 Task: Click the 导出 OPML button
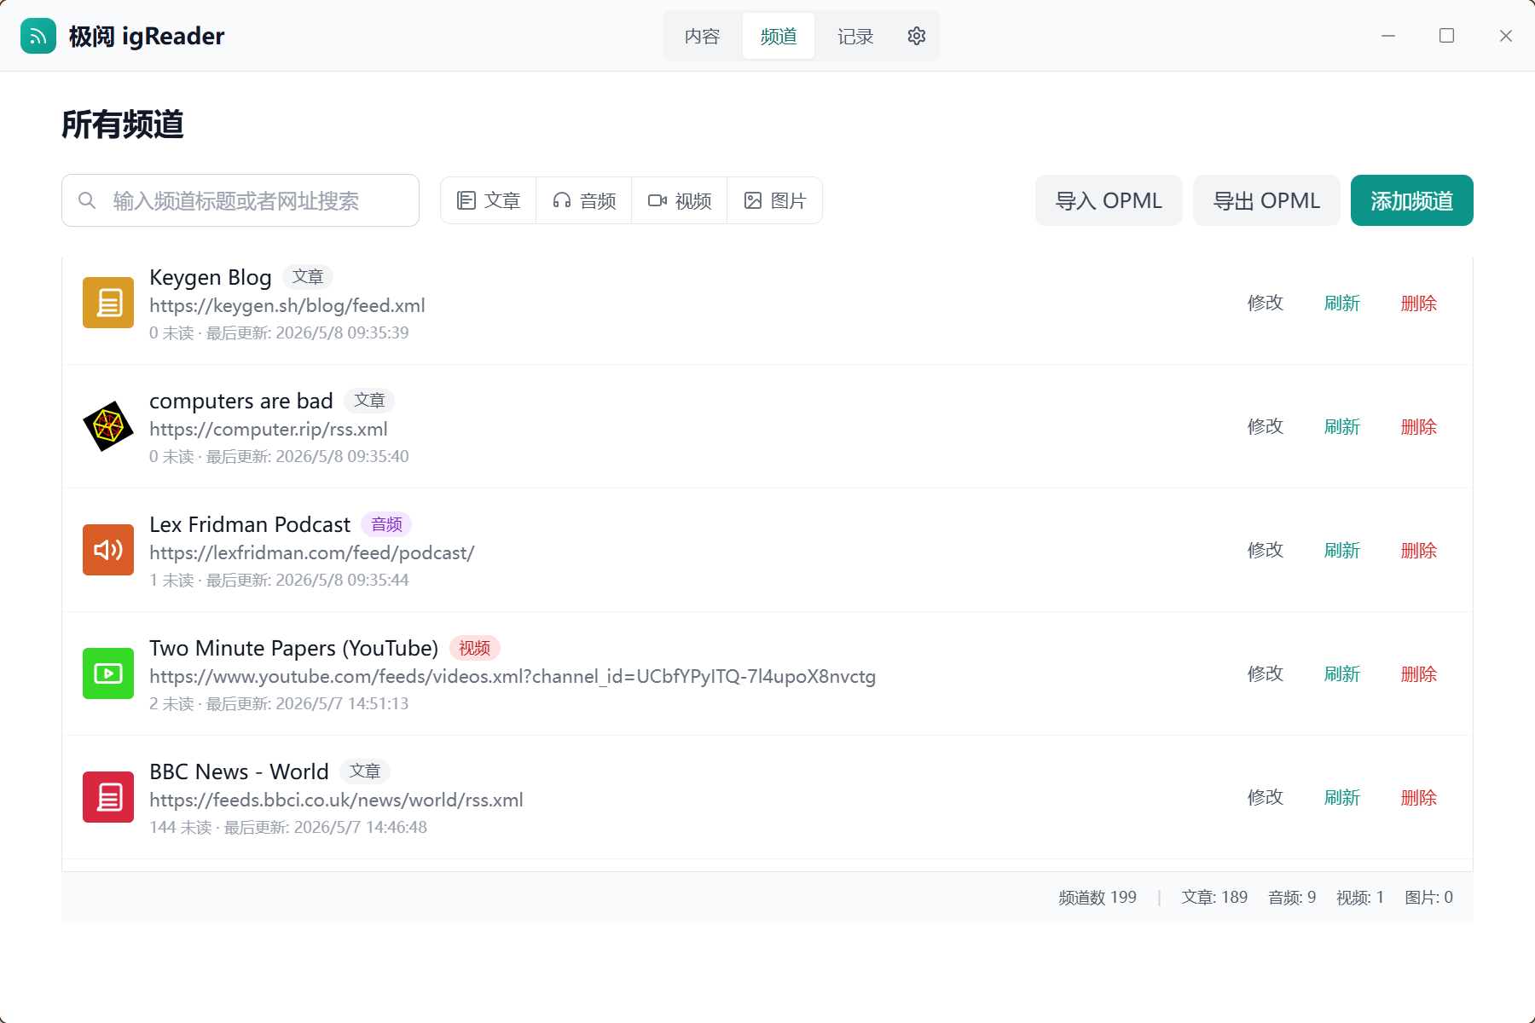(x=1266, y=200)
